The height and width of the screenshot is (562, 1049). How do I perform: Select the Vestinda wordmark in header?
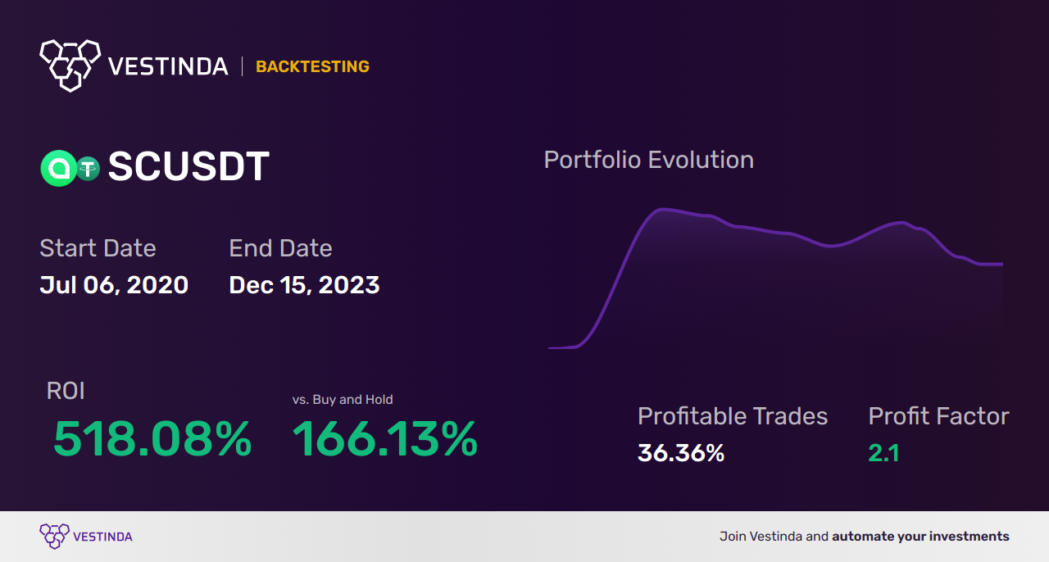click(x=168, y=66)
